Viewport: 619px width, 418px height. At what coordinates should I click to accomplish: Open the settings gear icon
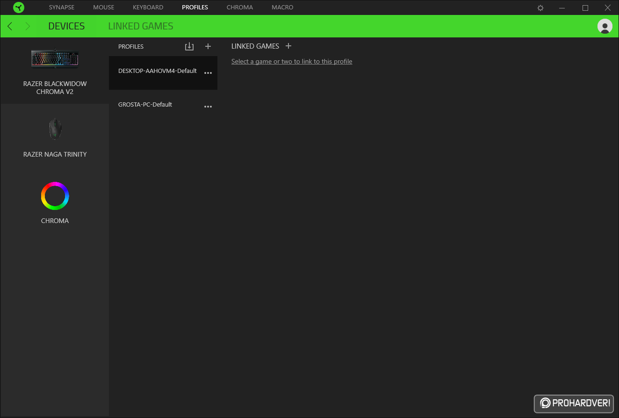coord(540,8)
